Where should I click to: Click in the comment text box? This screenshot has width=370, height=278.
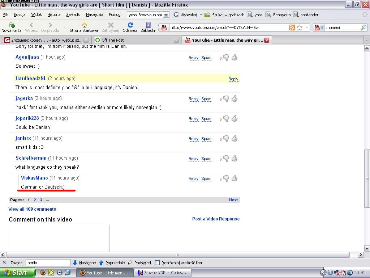pyautogui.click(x=59, y=238)
